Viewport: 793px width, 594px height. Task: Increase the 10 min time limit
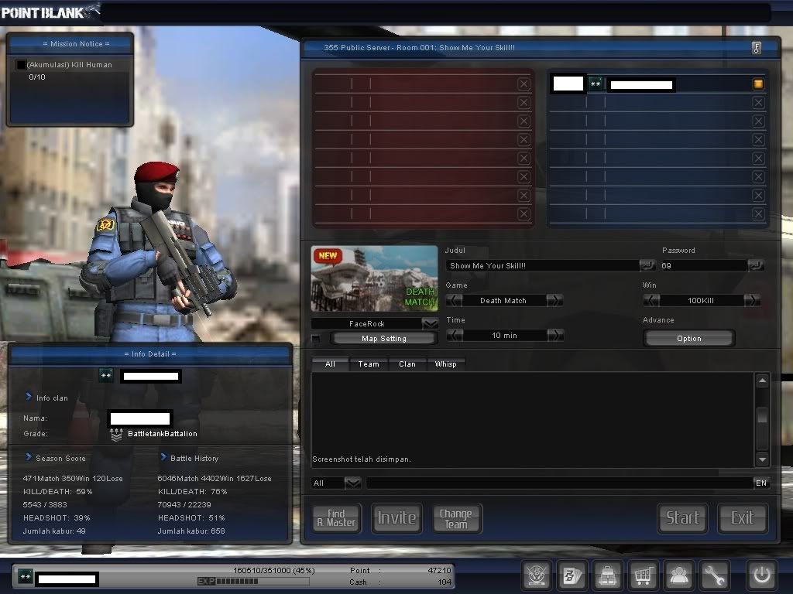(555, 336)
